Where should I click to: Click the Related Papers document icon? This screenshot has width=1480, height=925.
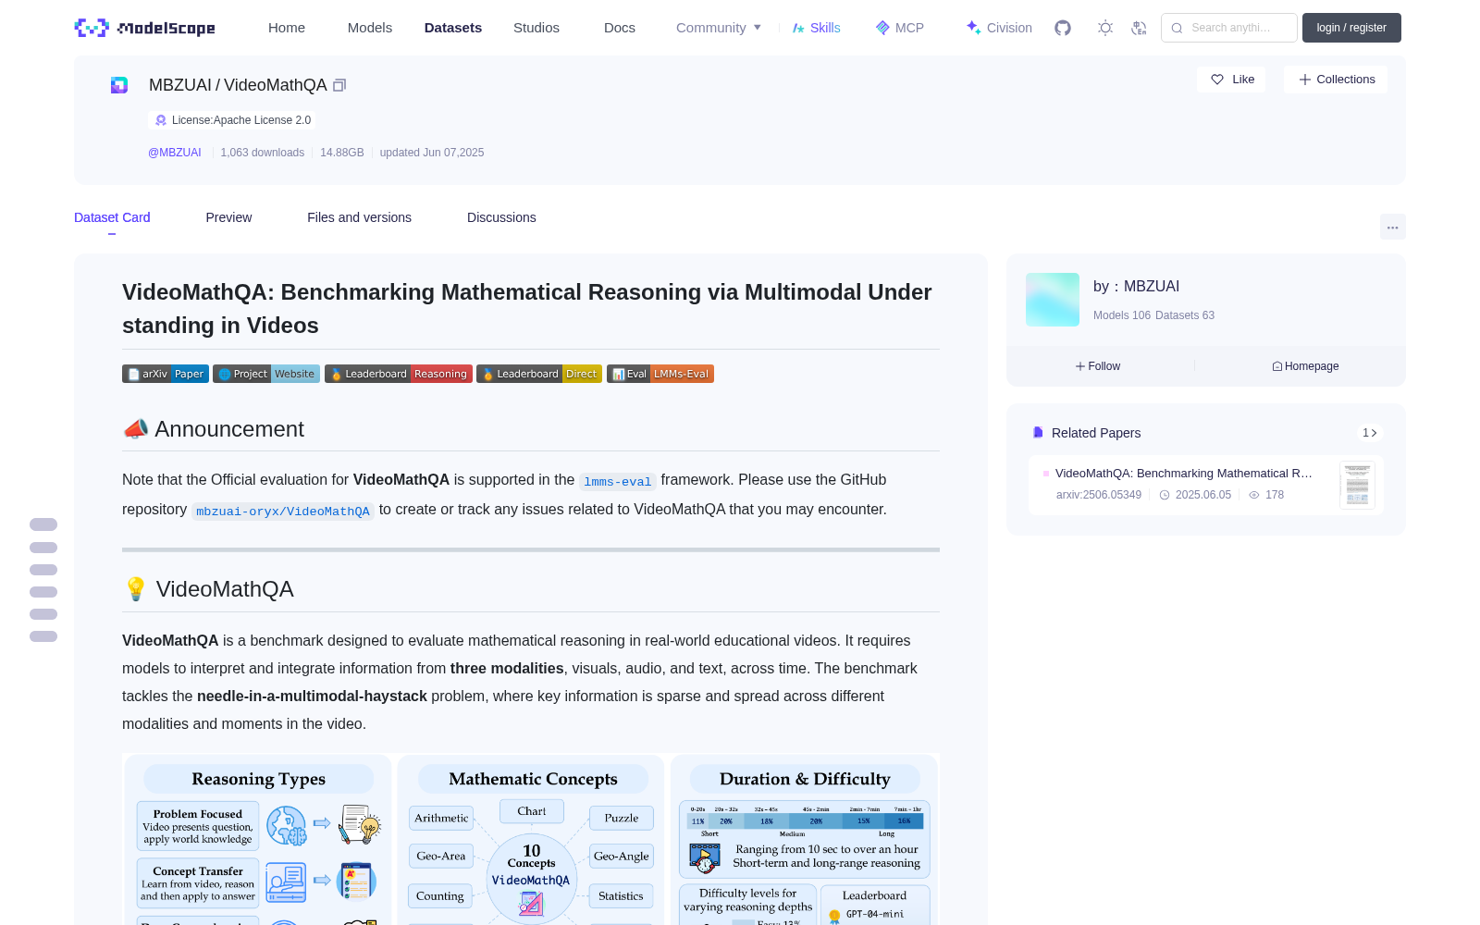tap(1038, 433)
